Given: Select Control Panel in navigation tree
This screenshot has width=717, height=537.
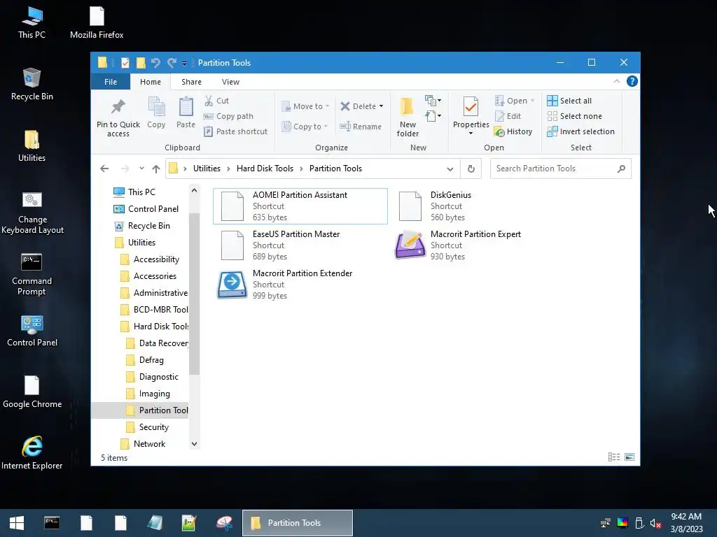Looking at the screenshot, I should click(146, 208).
